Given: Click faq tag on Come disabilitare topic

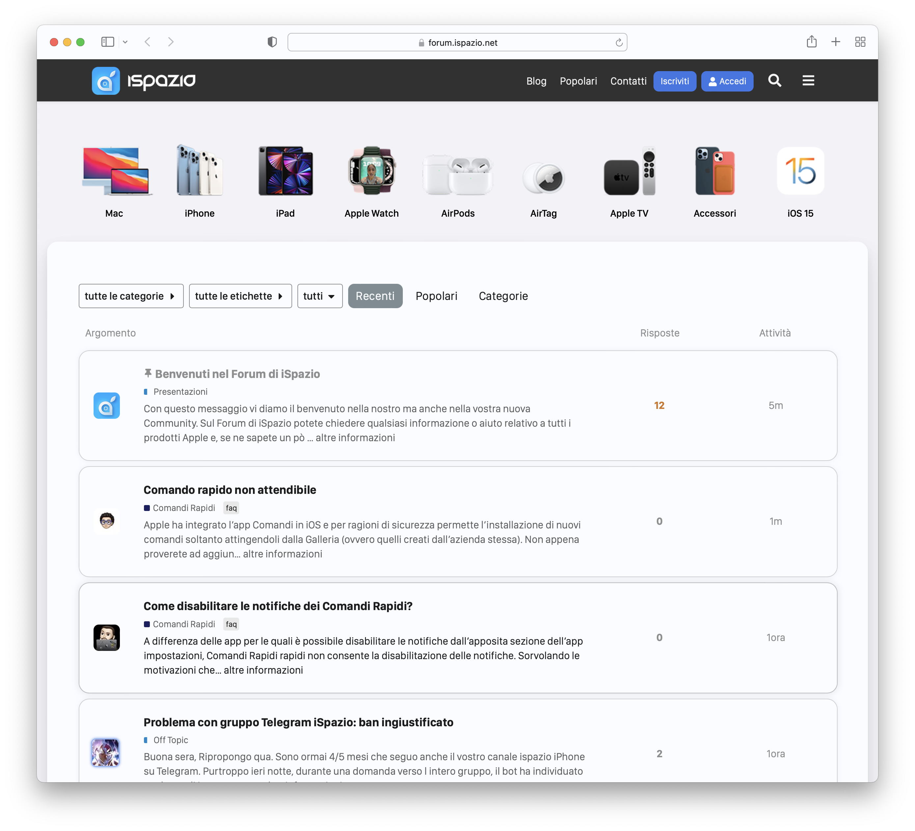Looking at the screenshot, I should pos(232,624).
